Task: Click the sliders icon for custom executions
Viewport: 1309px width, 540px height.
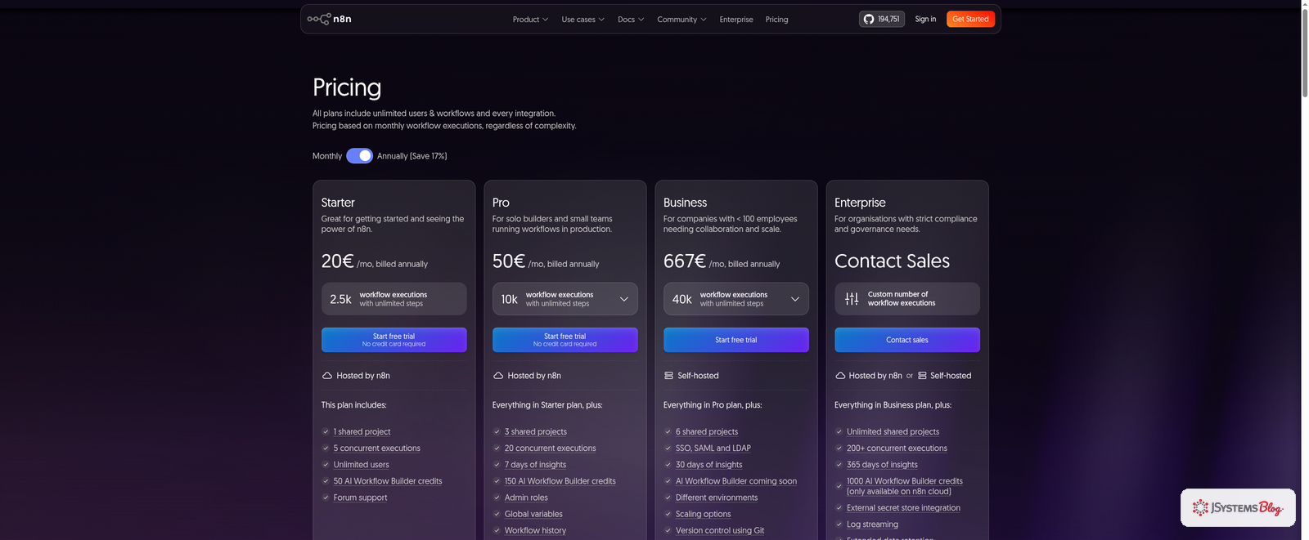Action: [x=852, y=299]
